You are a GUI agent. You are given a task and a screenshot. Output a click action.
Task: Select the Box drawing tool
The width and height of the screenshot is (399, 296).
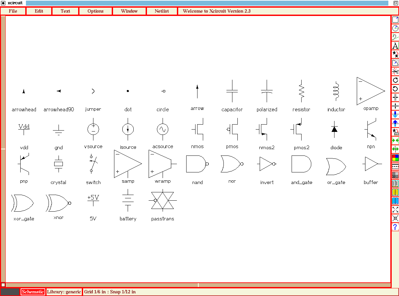point(395,19)
